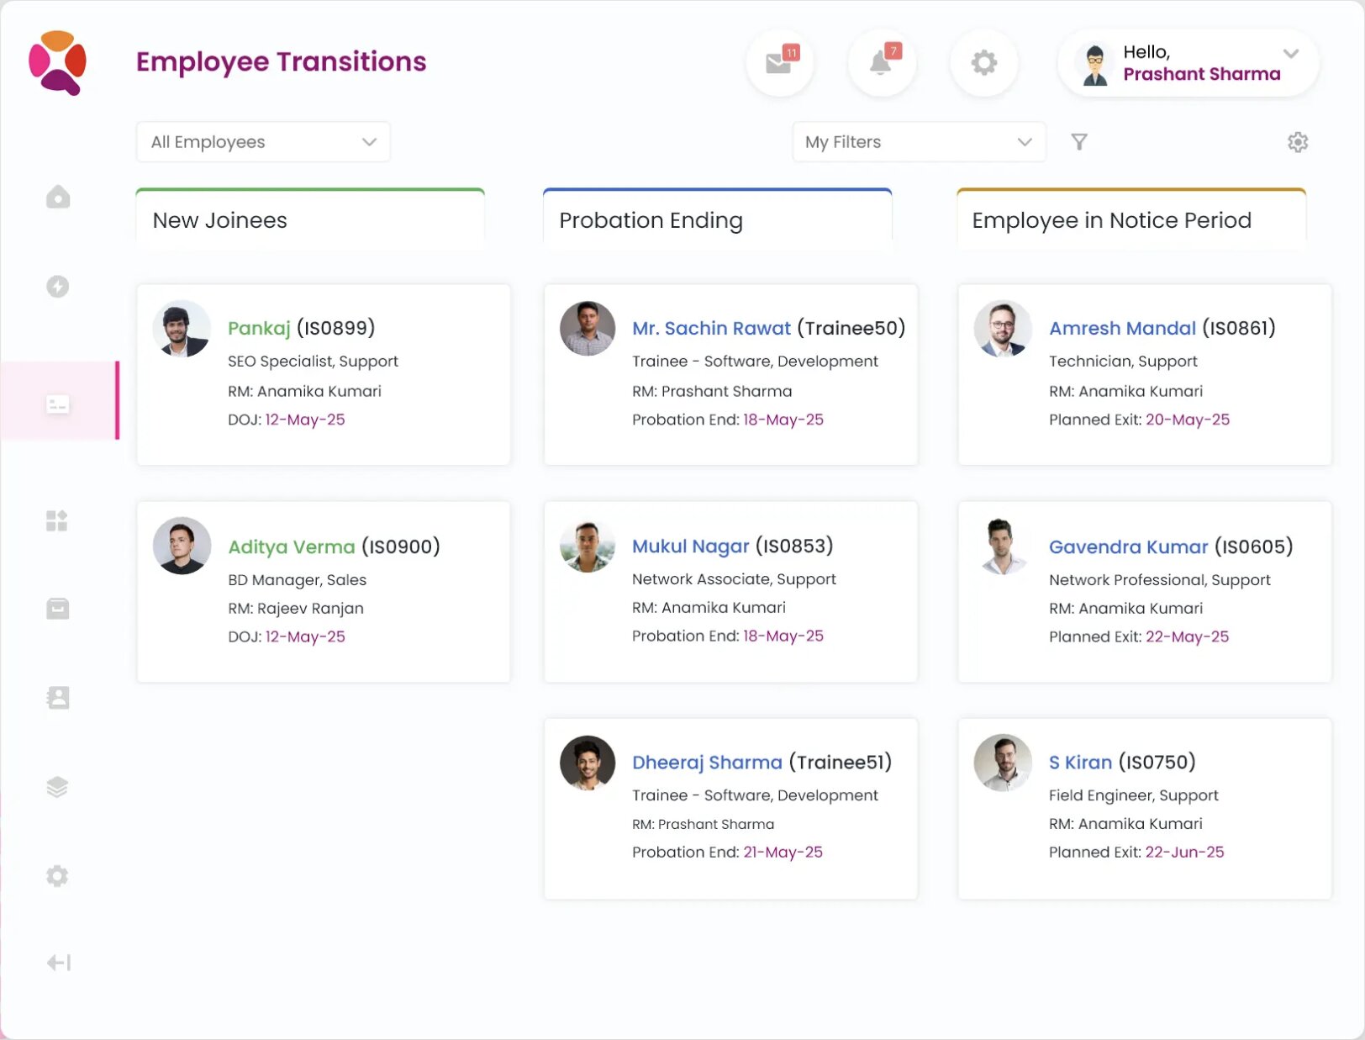Select the New Joinees column header
The height and width of the screenshot is (1040, 1365).
click(309, 220)
